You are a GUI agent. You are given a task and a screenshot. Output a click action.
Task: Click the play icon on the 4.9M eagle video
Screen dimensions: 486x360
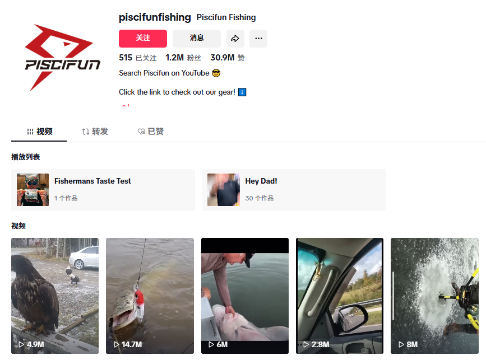pyautogui.click(x=21, y=344)
